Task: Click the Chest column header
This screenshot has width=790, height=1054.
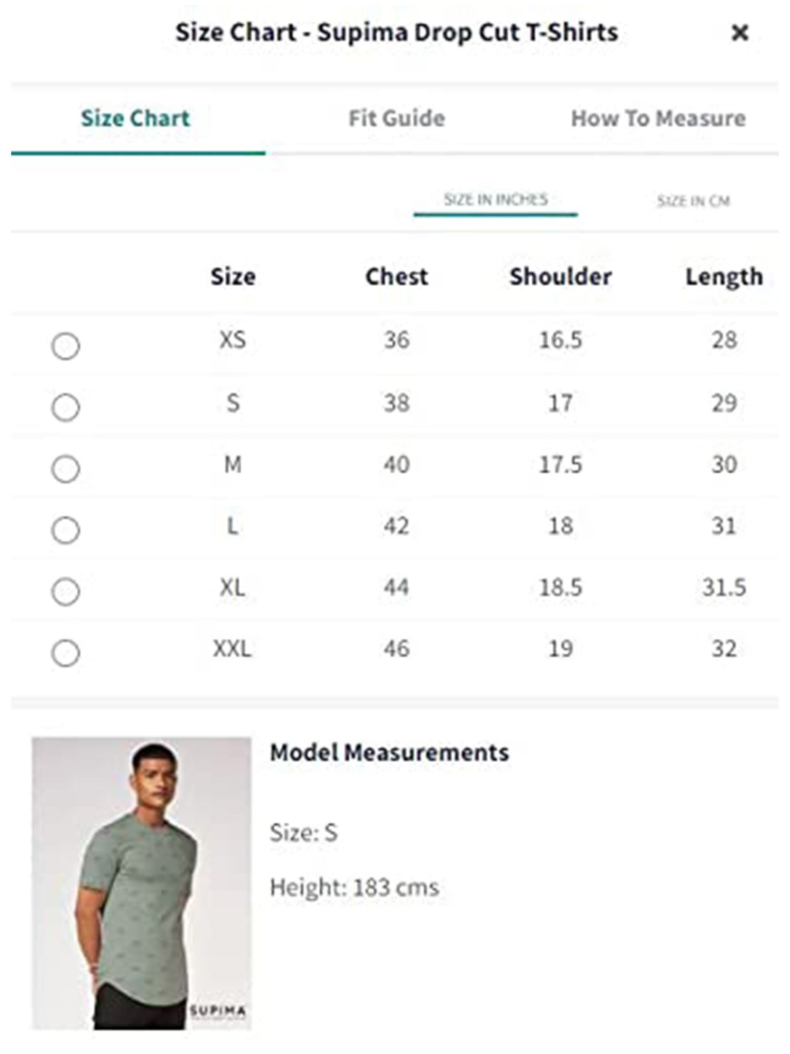Action: 397,277
